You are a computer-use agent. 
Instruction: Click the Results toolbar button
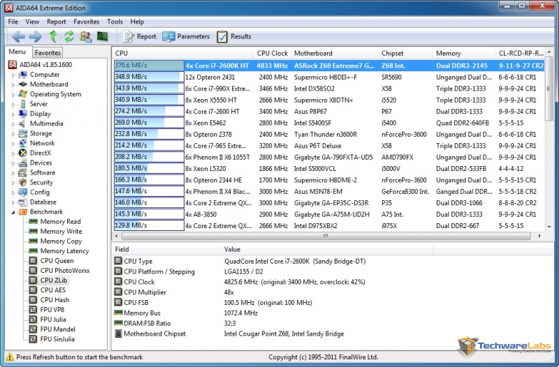(234, 36)
